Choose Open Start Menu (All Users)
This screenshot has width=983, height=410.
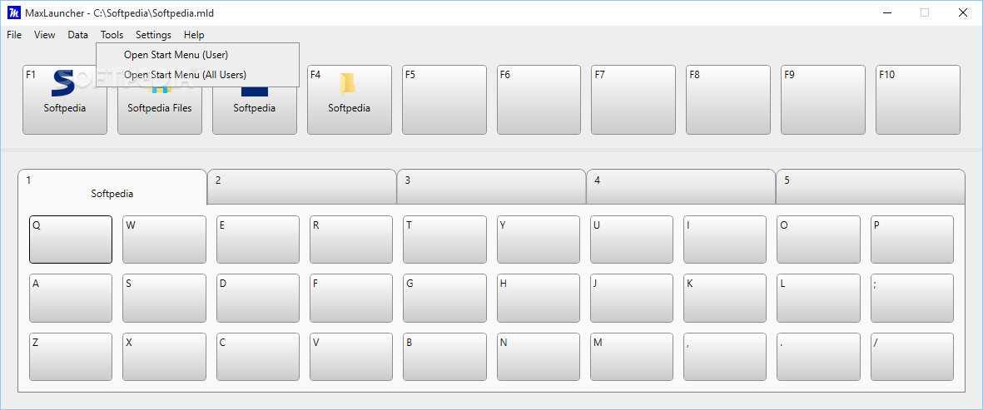pyautogui.click(x=197, y=75)
